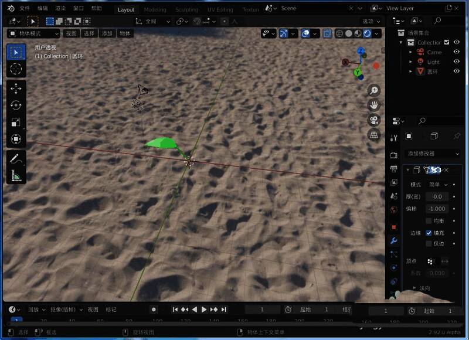Image resolution: width=469 pixels, height=340 pixels.
Task: Uncheck the 填充 checkbox in the modifier
Action: click(429, 233)
